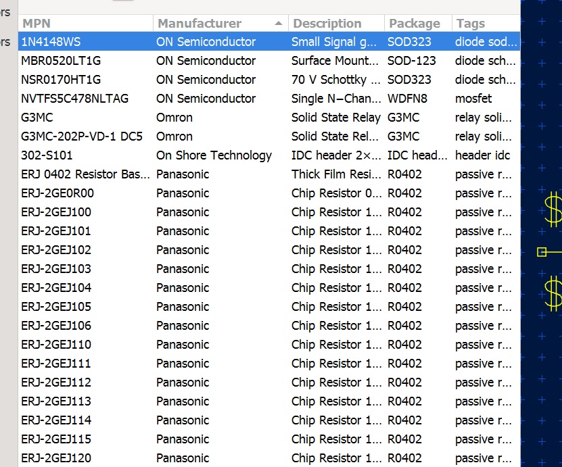Click the '70 V Schottky' description cell
562x467 pixels.
point(336,80)
